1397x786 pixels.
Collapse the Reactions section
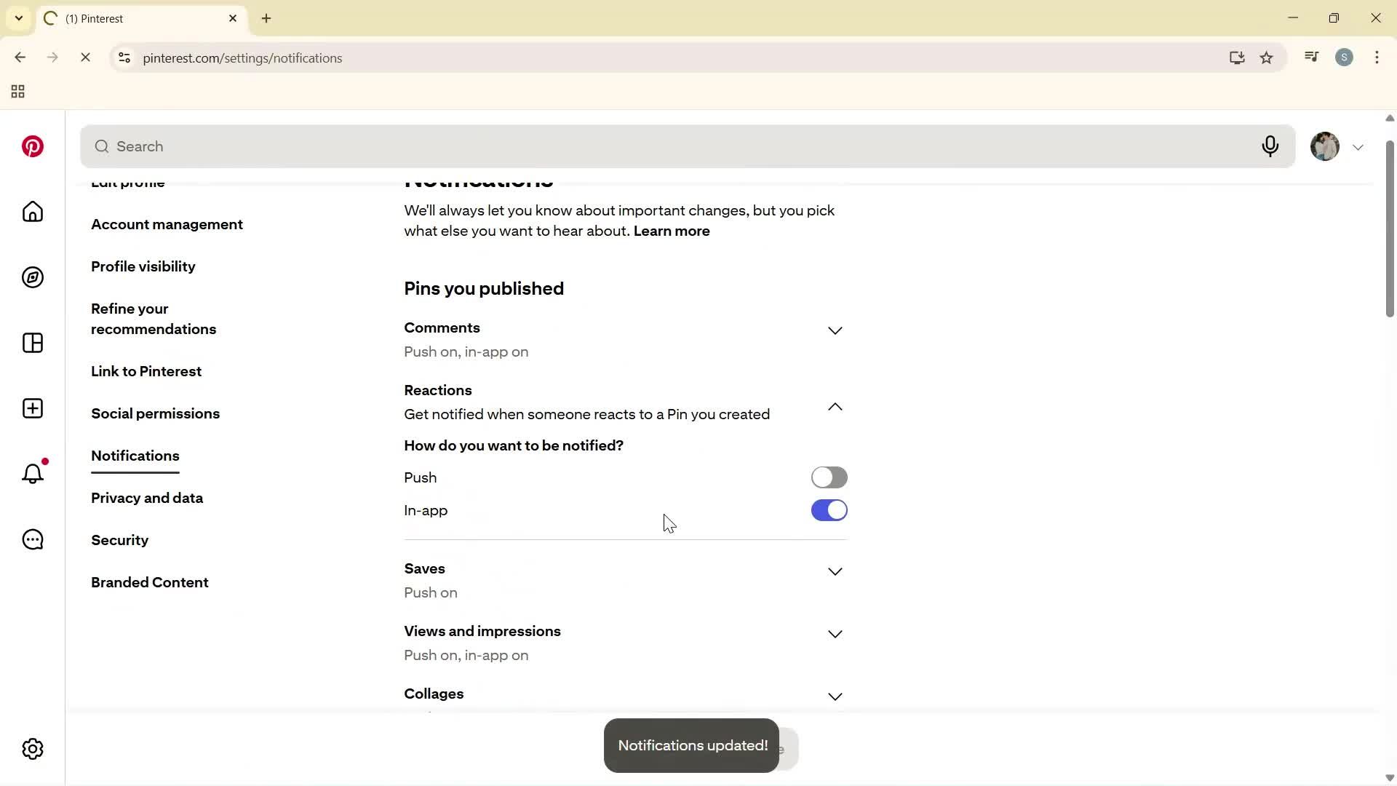[835, 406]
